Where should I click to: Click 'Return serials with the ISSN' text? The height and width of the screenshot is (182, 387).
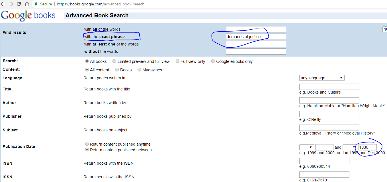109,177
